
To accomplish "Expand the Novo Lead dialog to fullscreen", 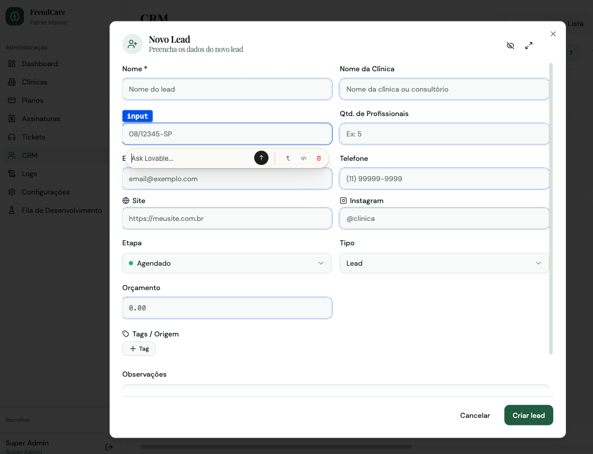I will point(529,46).
